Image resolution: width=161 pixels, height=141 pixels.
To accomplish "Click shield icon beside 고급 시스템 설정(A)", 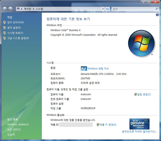I will pyautogui.click(x=5, y=38).
